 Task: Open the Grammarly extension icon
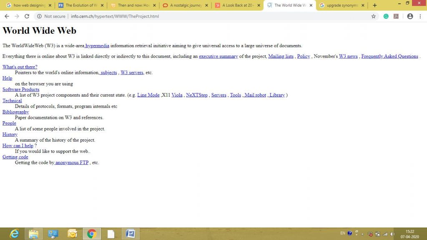(386, 16)
